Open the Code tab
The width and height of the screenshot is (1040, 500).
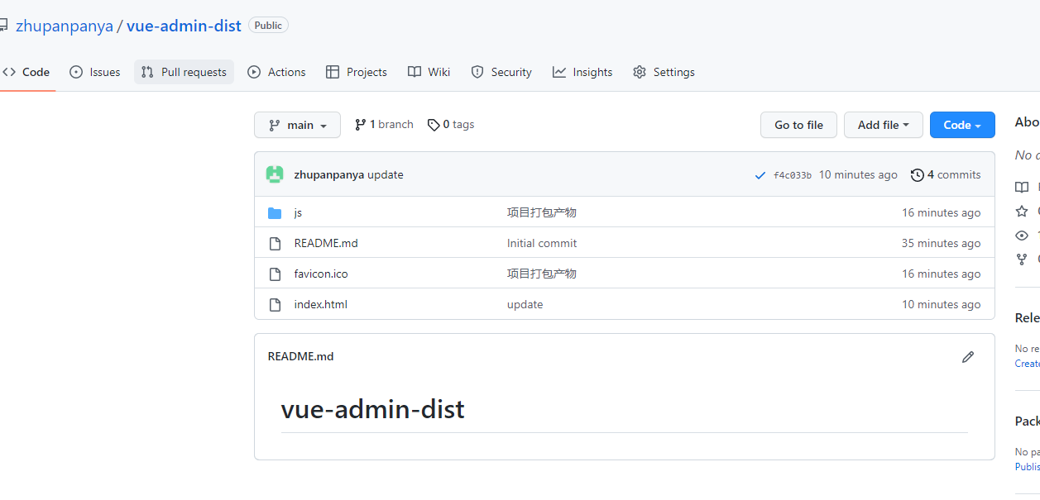[x=26, y=72]
